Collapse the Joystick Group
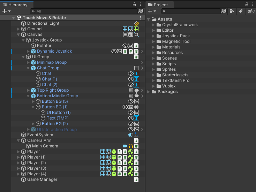256x192 pixels. 23,40
